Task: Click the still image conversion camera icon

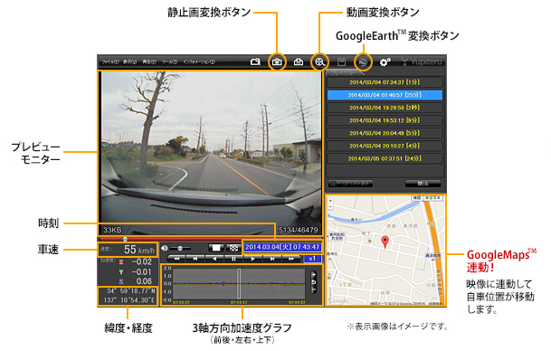Action: coord(277,62)
